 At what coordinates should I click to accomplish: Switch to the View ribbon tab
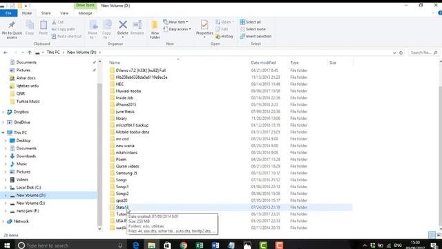tap(64, 13)
